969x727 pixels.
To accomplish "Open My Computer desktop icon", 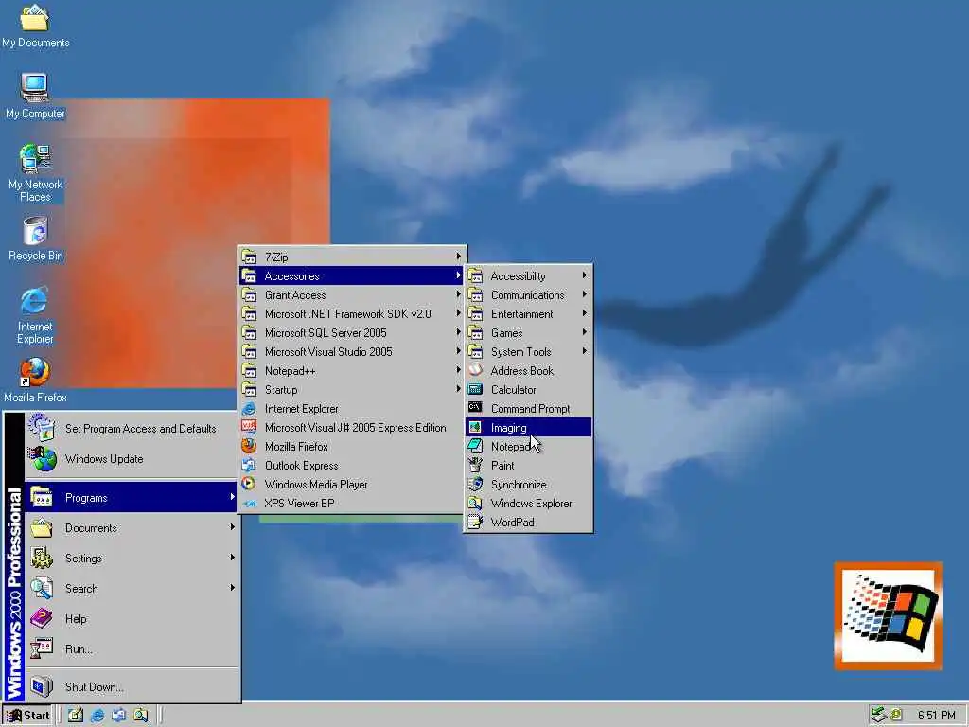I will (35, 96).
